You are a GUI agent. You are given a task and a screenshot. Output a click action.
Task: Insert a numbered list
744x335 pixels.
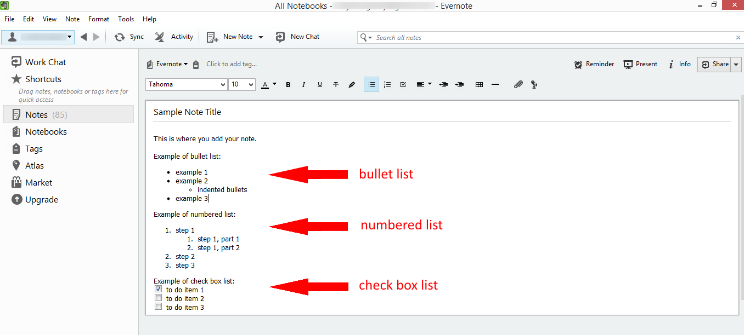387,85
